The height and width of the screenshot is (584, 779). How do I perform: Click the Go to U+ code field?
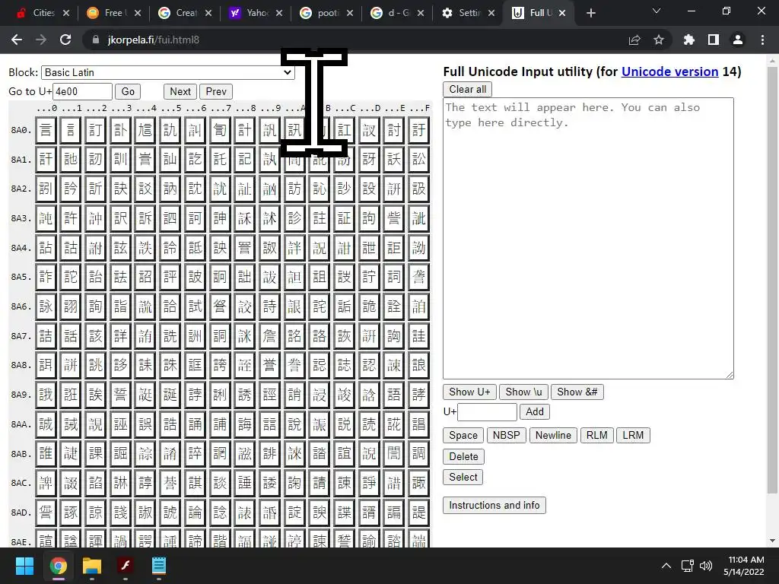[82, 91]
